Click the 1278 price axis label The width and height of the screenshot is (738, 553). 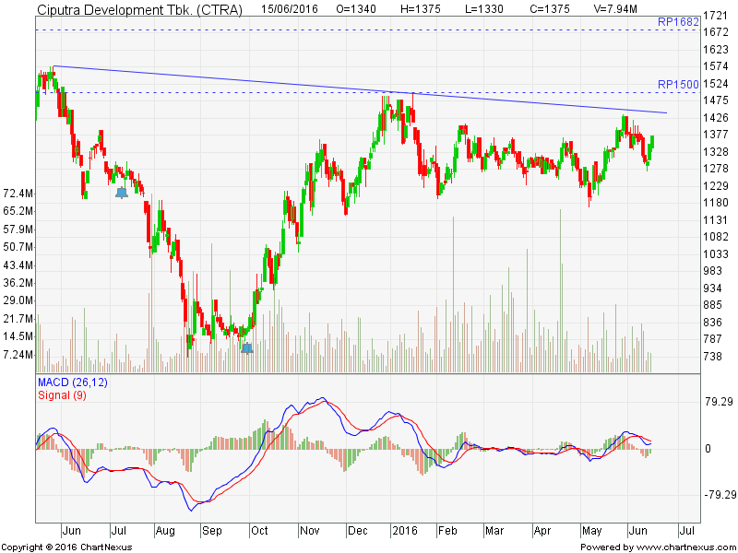click(x=716, y=169)
